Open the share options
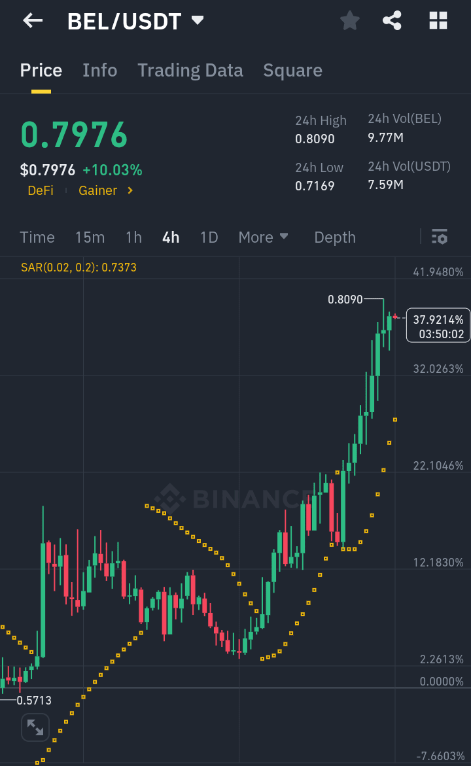Image resolution: width=471 pixels, height=766 pixels. pyautogui.click(x=392, y=20)
